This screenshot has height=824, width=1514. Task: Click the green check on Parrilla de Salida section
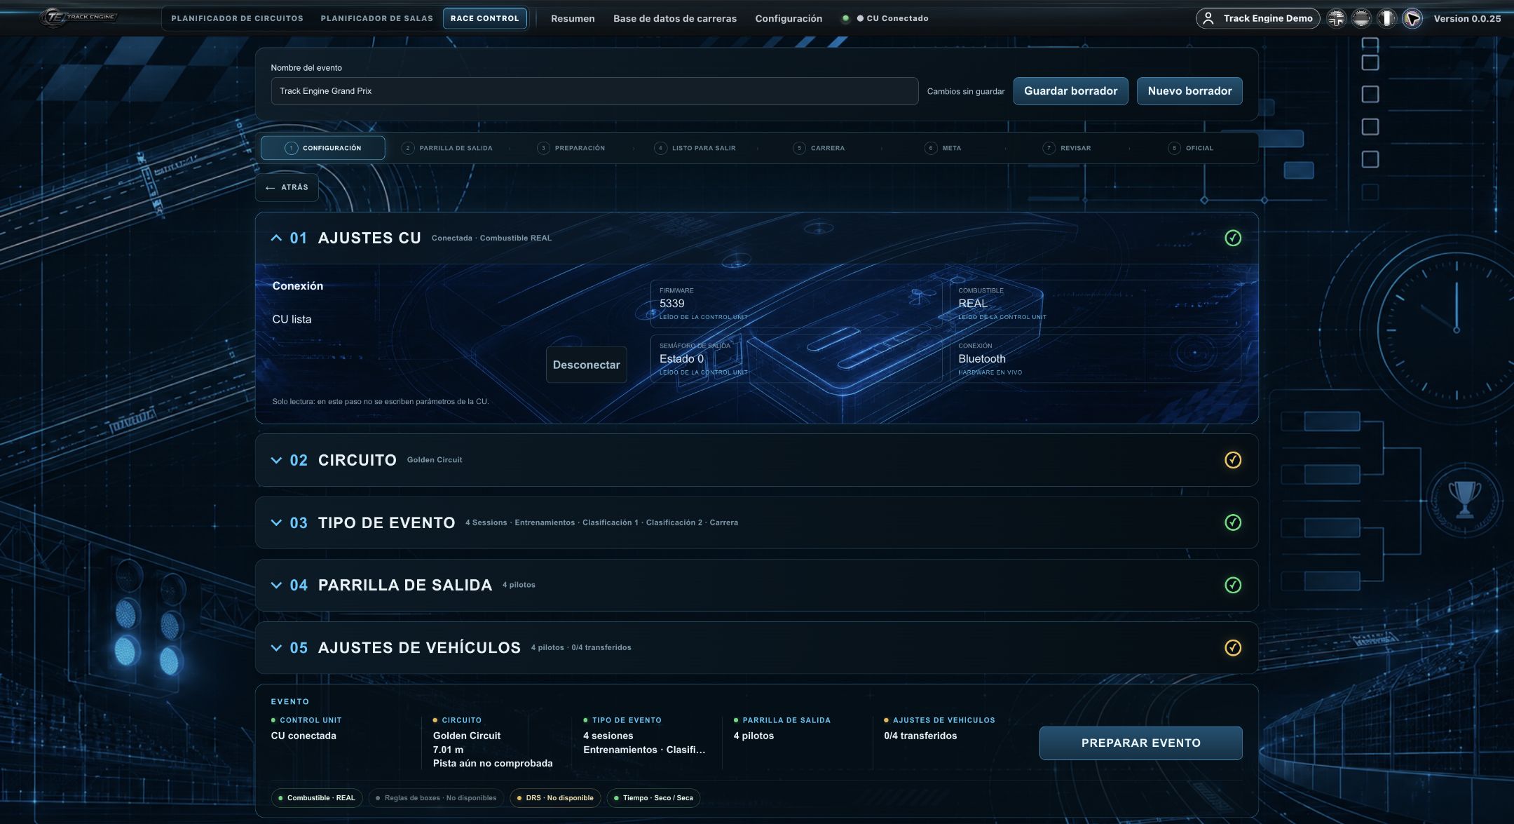(1232, 585)
